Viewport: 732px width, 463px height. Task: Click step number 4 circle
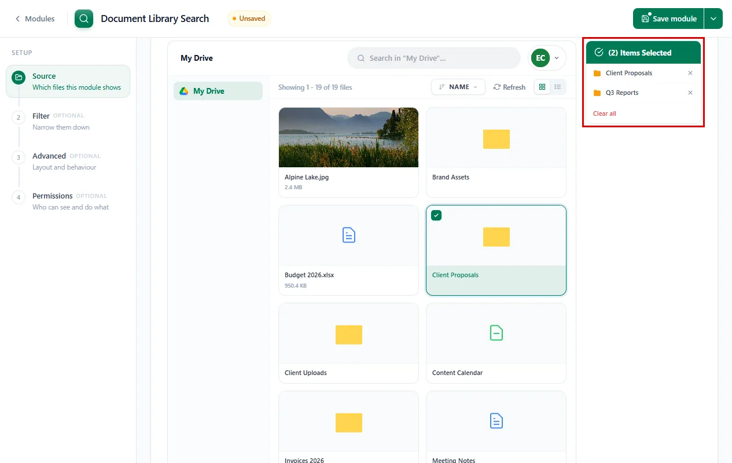pos(19,197)
